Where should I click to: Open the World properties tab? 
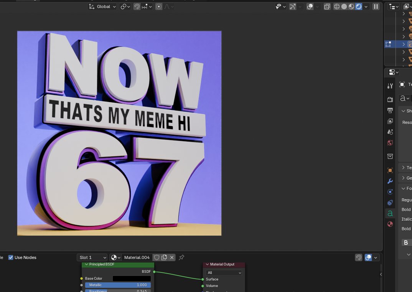tap(390, 143)
